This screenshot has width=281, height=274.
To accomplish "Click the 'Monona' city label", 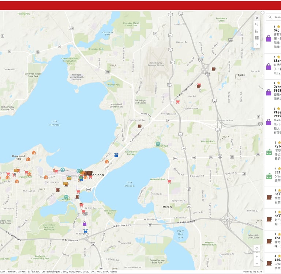I will (x=168, y=207).
